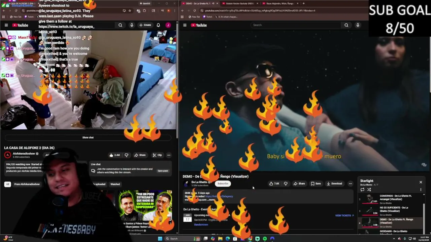431x242 pixels.
Task: Dislike the DEMO visualizer video
Action: coord(286,184)
